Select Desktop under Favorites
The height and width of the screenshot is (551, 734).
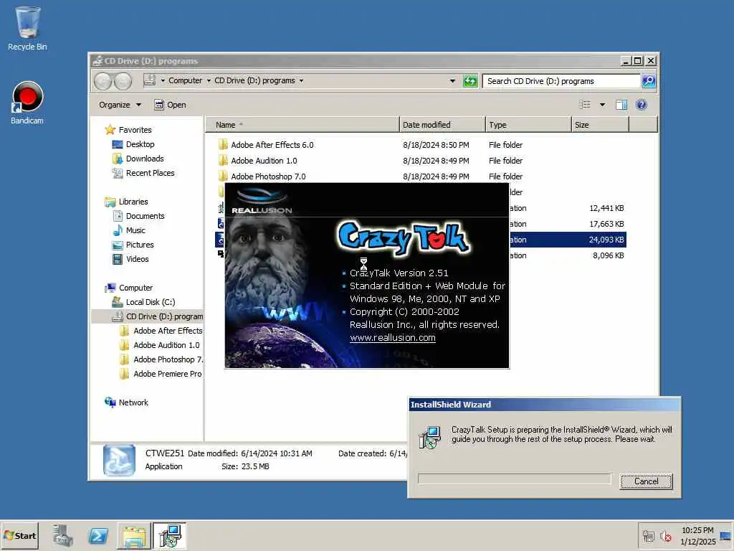pos(140,144)
